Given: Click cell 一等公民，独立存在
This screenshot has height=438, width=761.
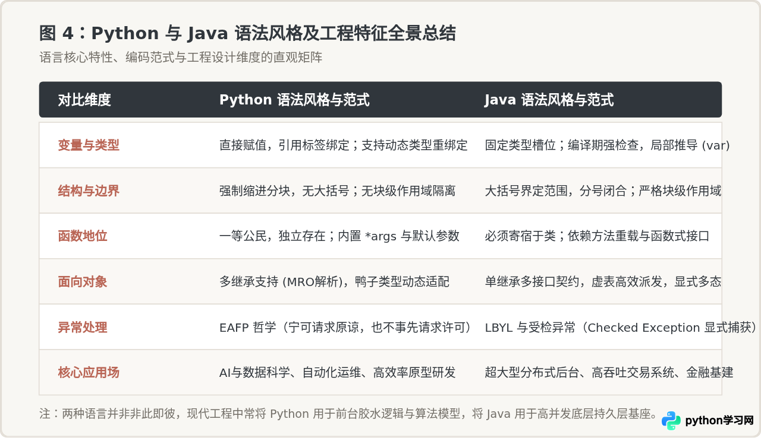Looking at the screenshot, I should click(x=339, y=236).
